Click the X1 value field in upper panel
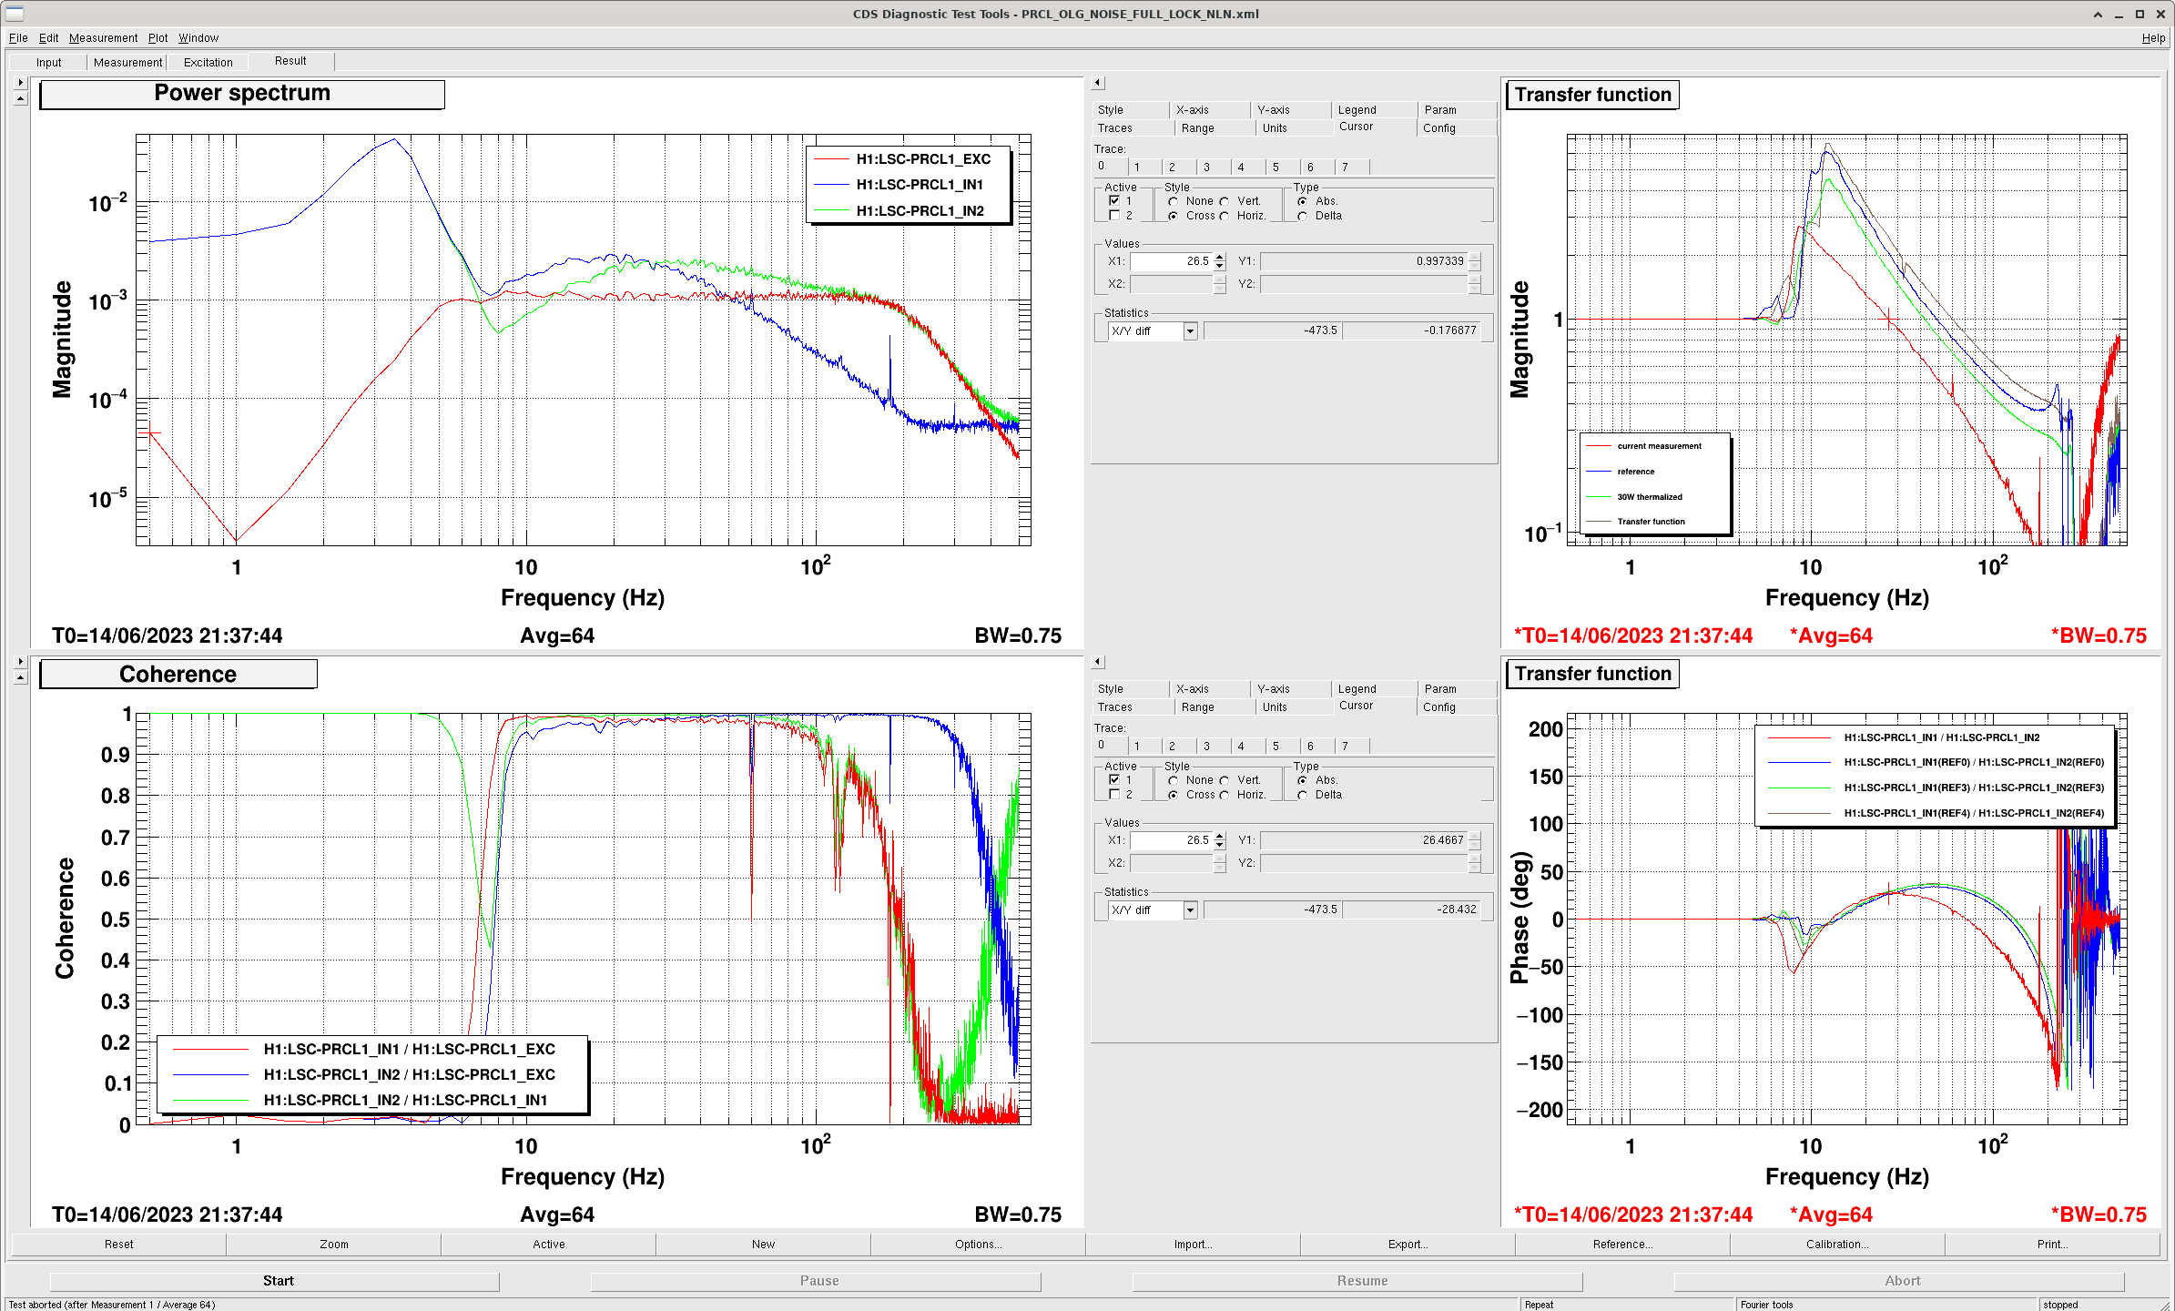This screenshot has width=2175, height=1311. pos(1171,261)
